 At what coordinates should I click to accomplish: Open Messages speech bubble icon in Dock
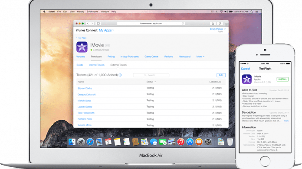(x=154, y=142)
